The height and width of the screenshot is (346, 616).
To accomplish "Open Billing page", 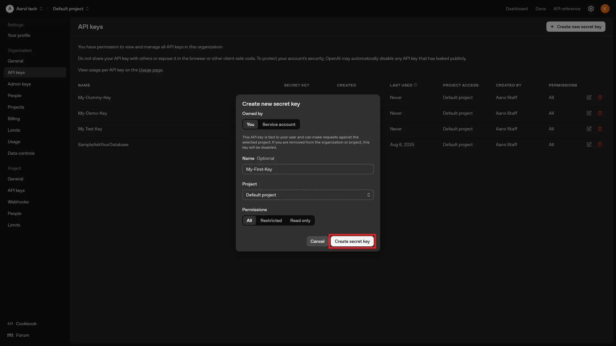I will click(x=14, y=119).
